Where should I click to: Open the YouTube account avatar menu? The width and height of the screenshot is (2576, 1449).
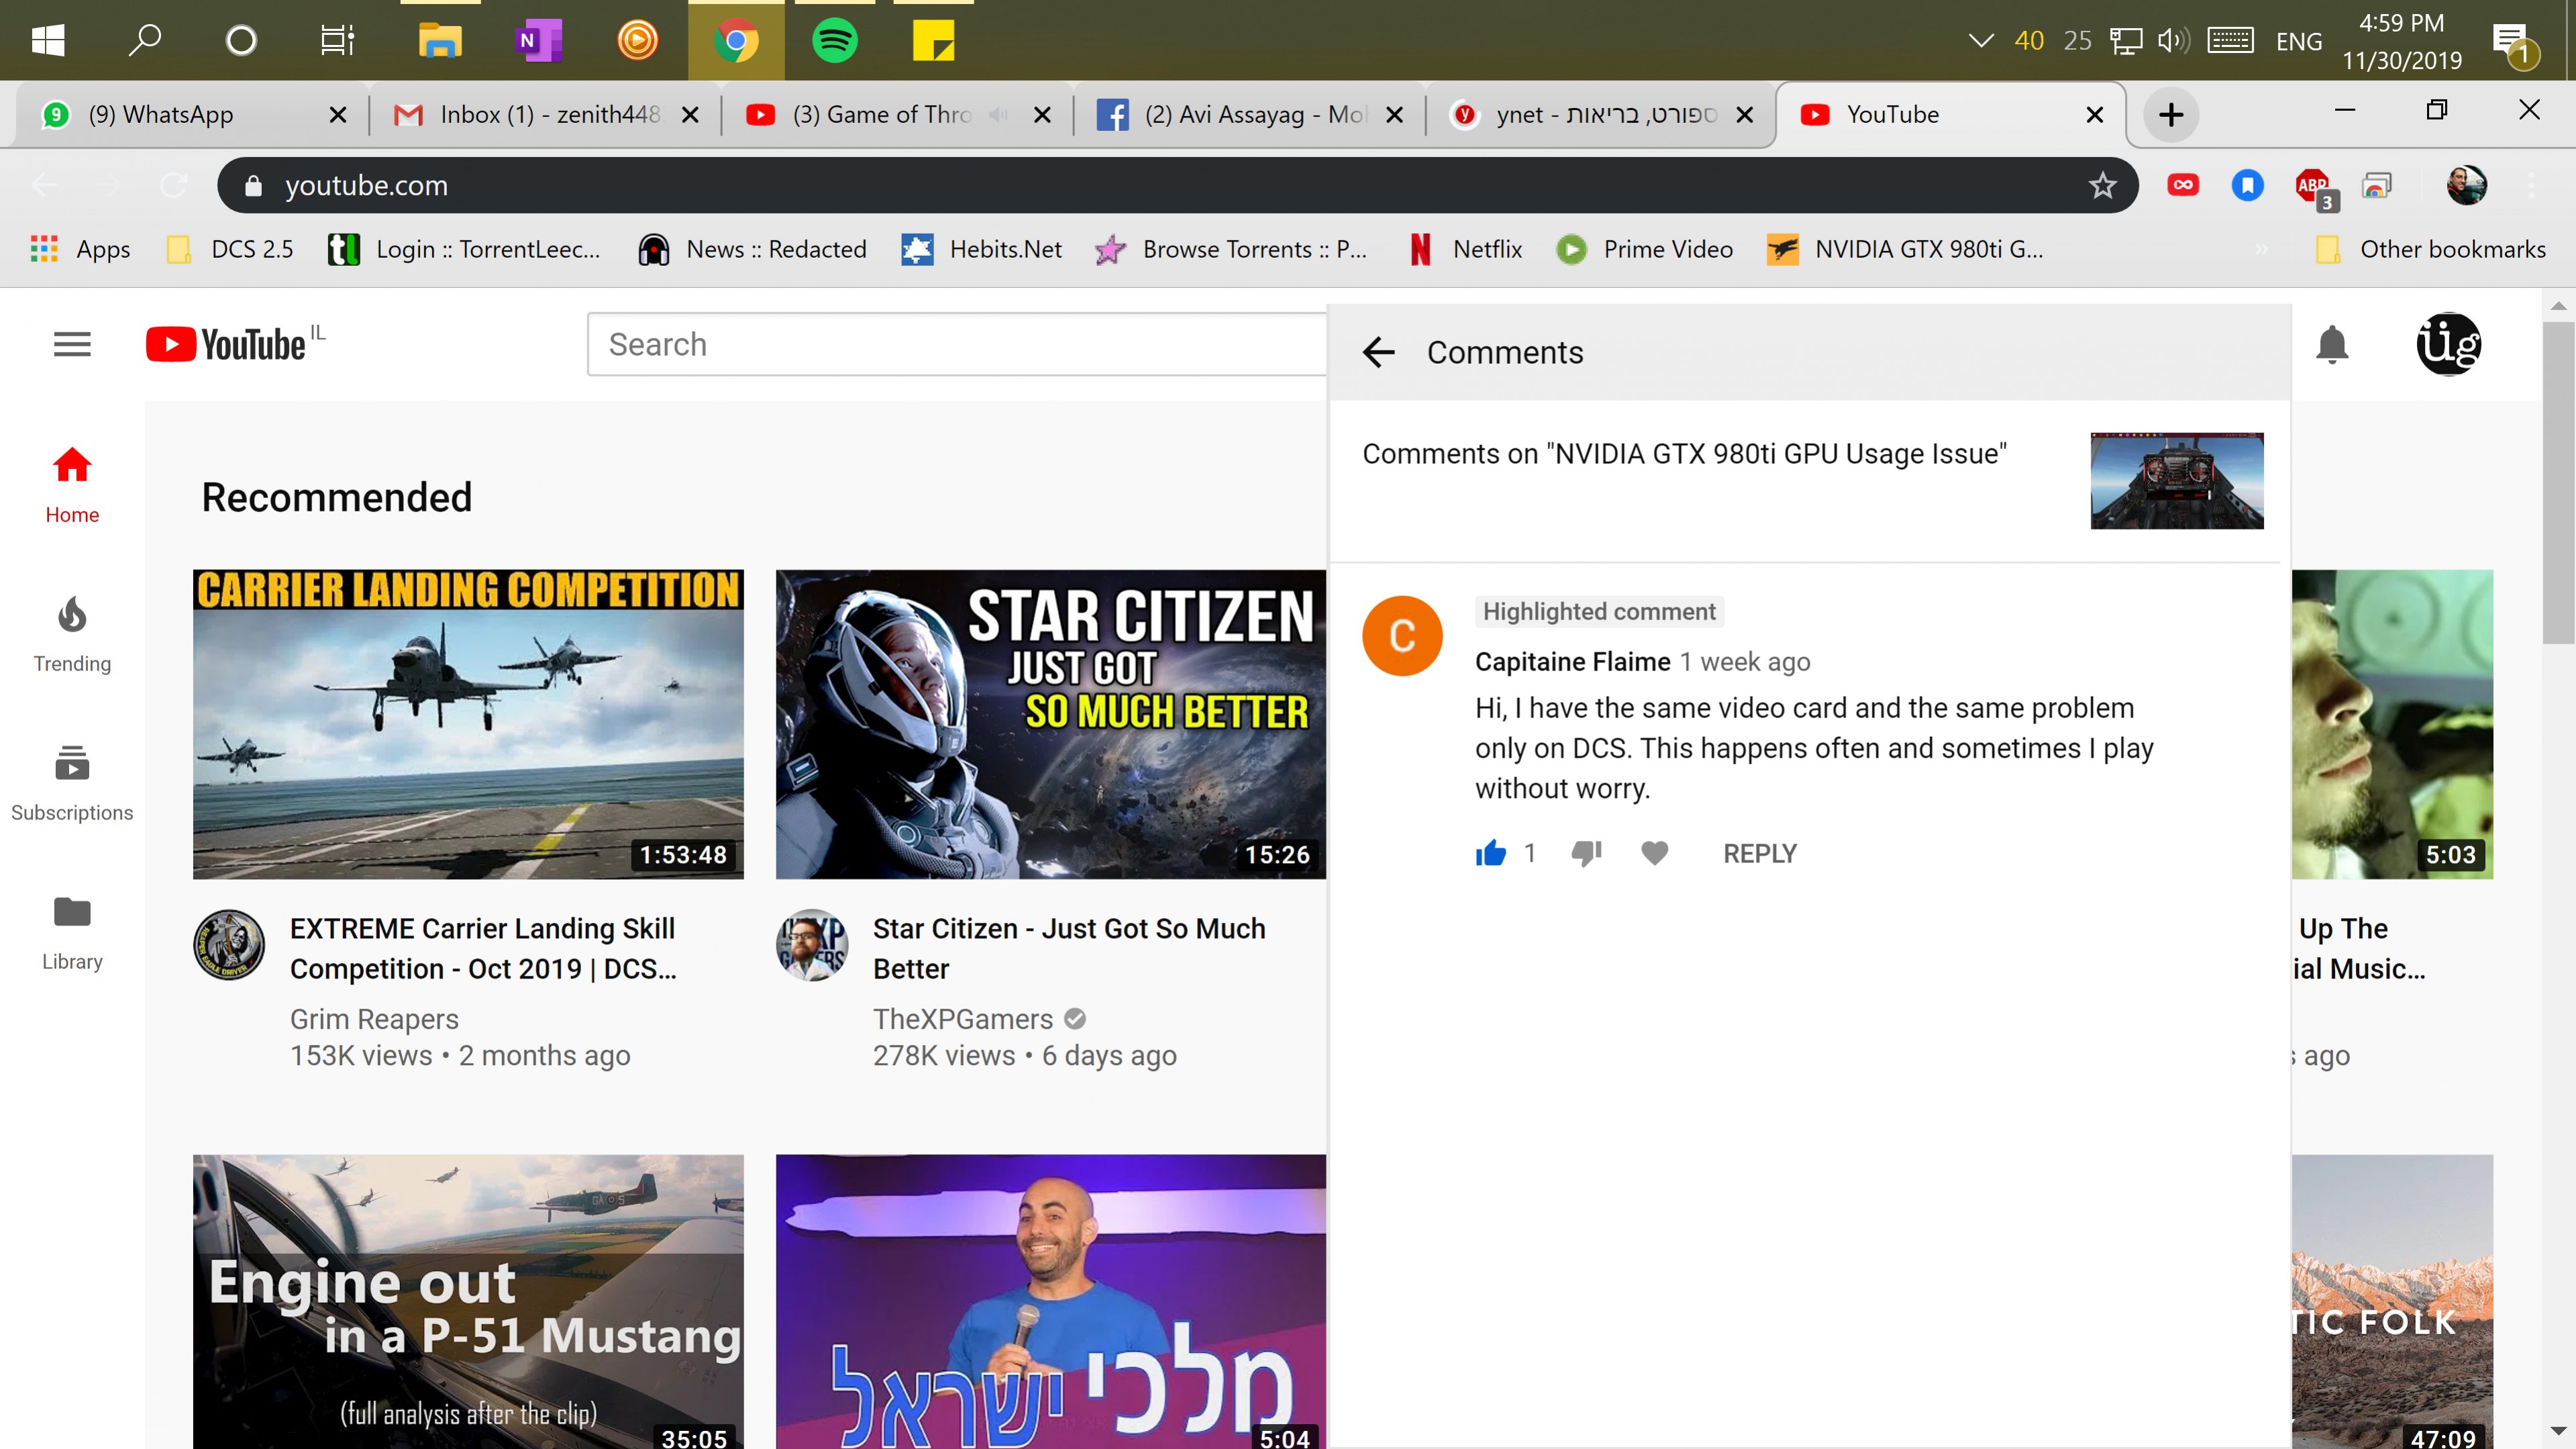pos(2449,344)
